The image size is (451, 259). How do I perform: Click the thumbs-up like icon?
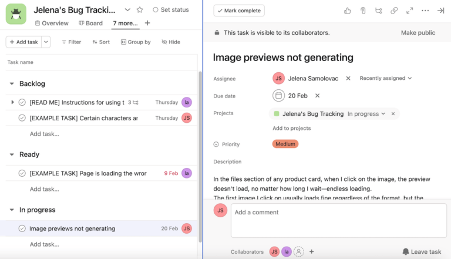tap(348, 11)
